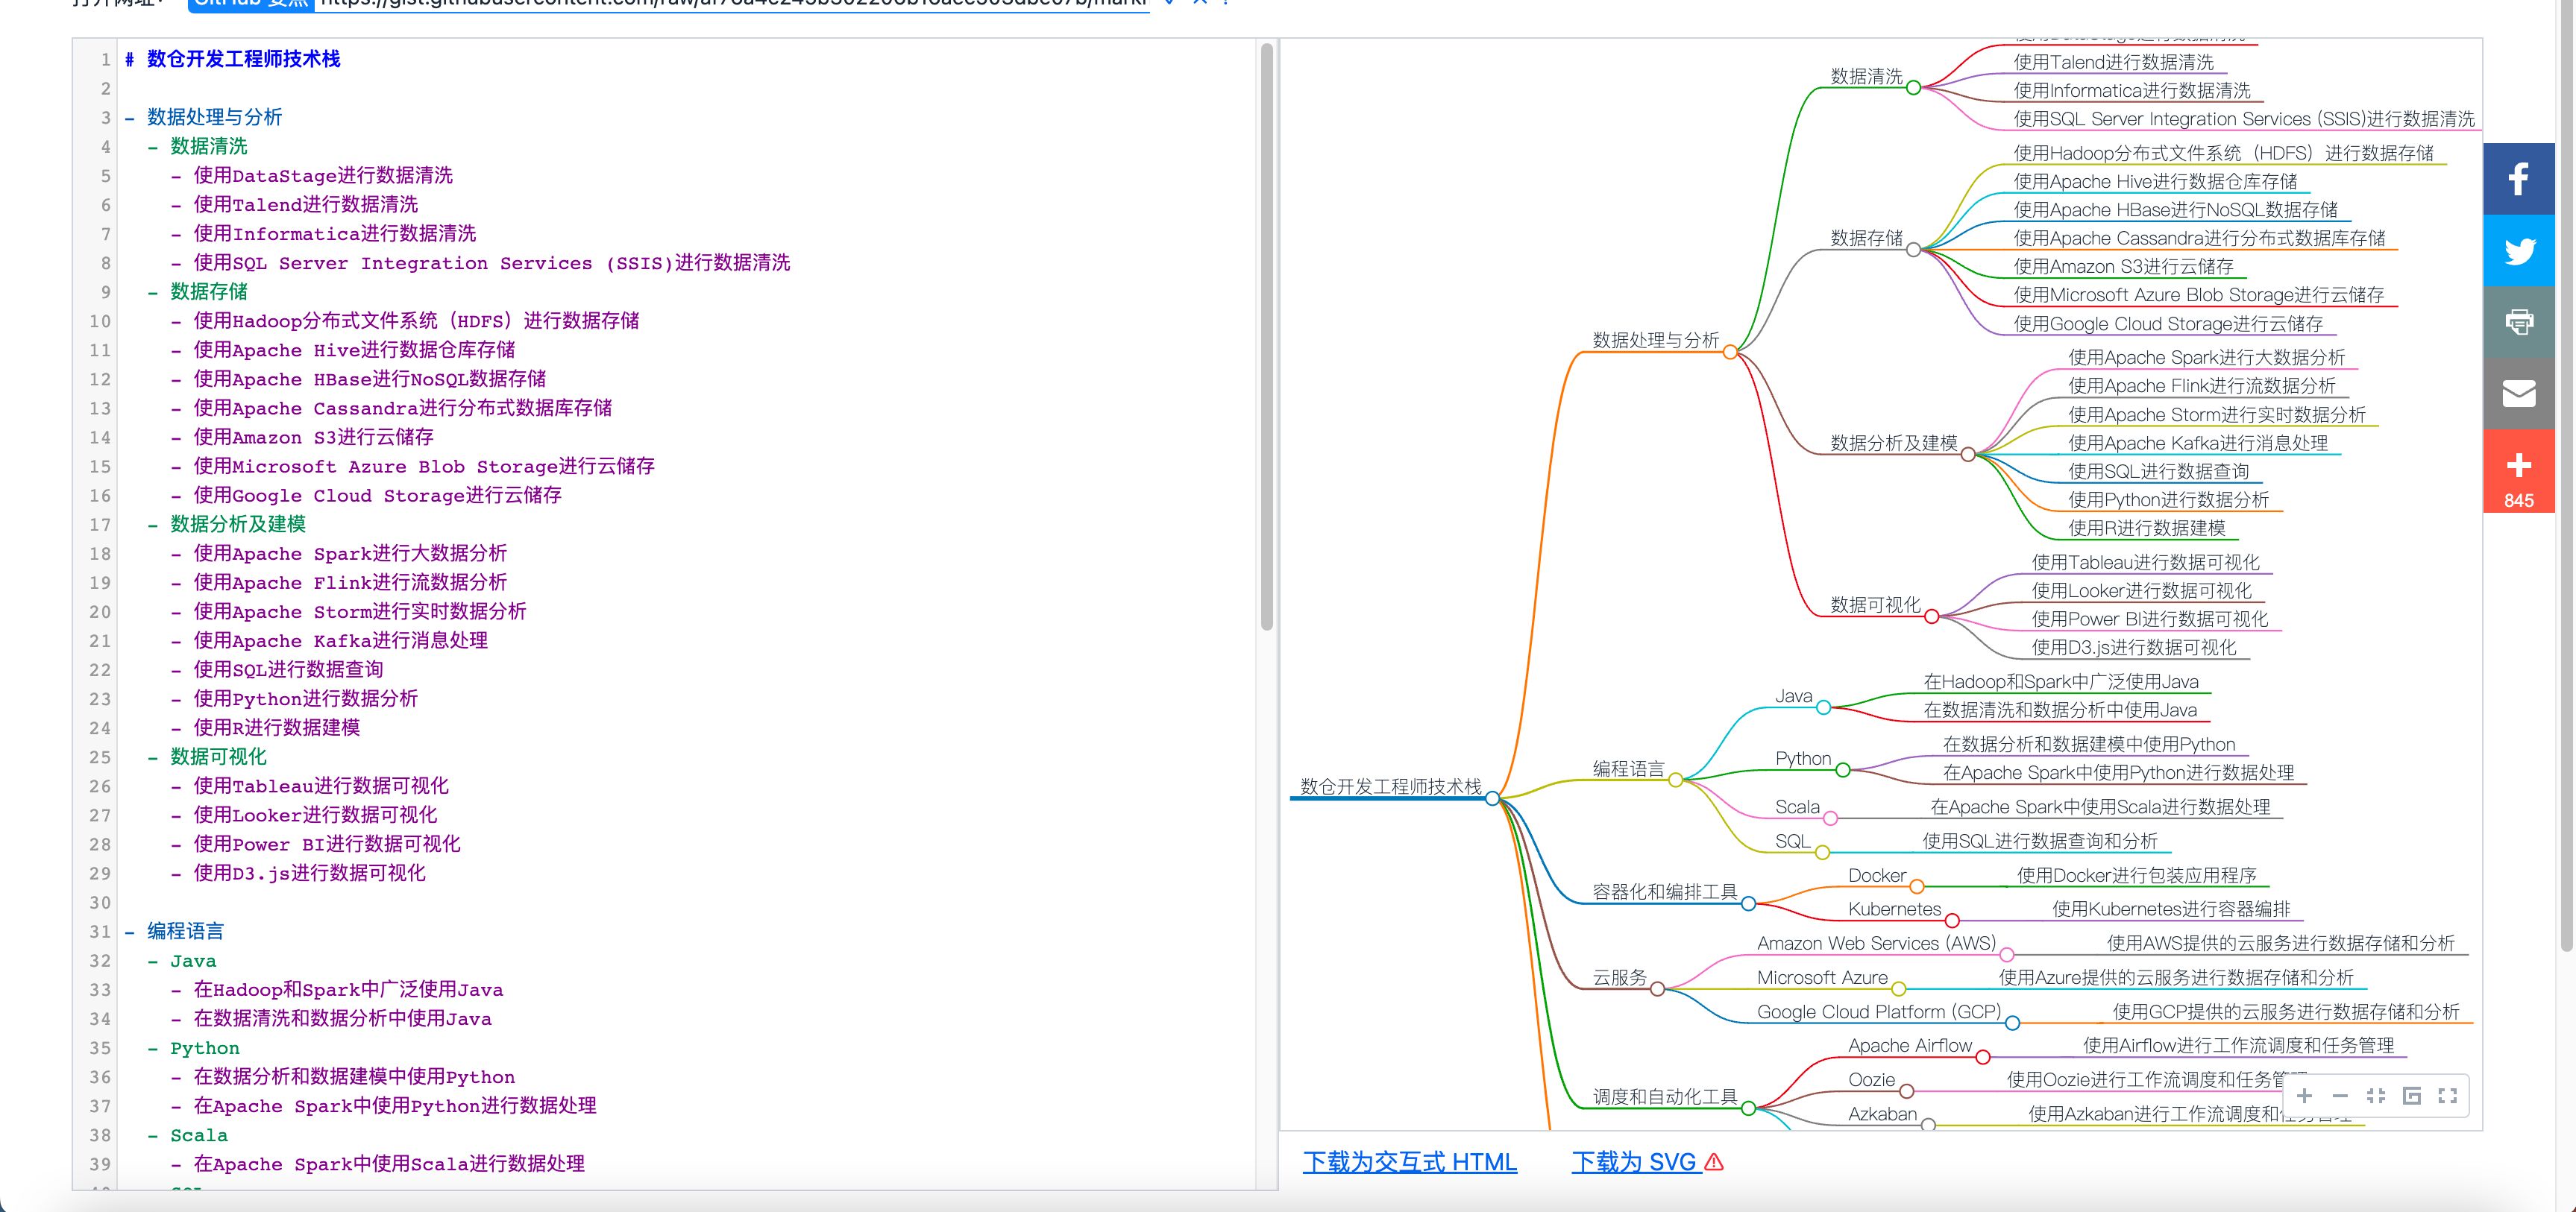Click the 下载为 SVG link
The width and height of the screenshot is (2576, 1212).
coord(1635,1162)
